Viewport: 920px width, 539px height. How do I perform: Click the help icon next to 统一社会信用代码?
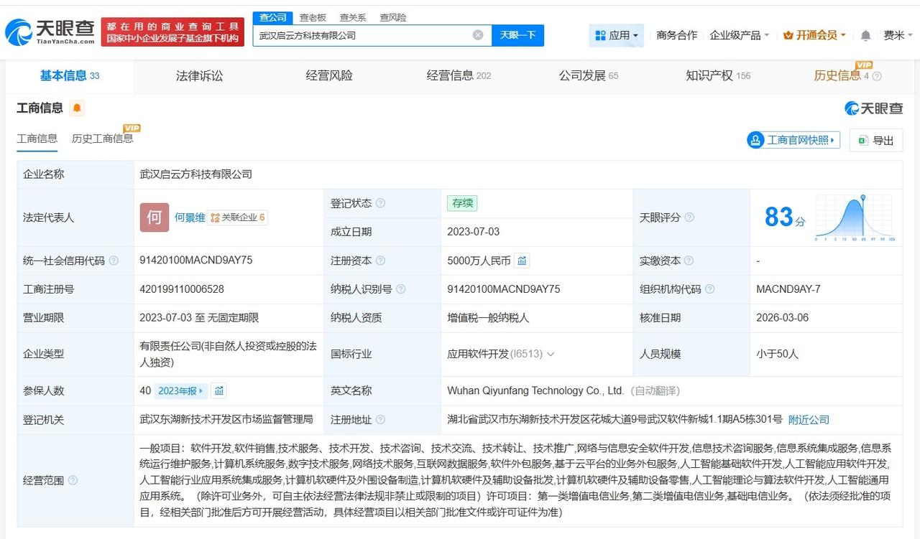(x=114, y=261)
